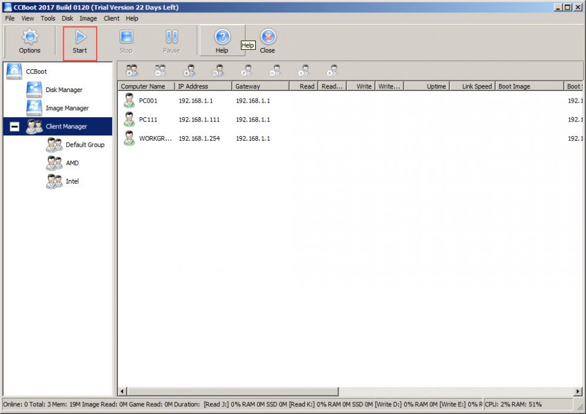
Task: Click the client stop icon in client toolbar
Action: tap(333, 70)
